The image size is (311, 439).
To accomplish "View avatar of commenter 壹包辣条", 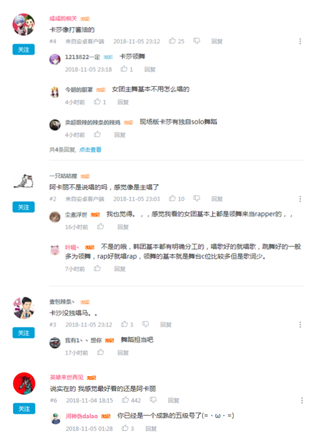I will click(24, 308).
